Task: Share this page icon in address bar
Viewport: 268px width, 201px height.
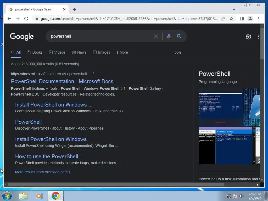Action: (223, 19)
